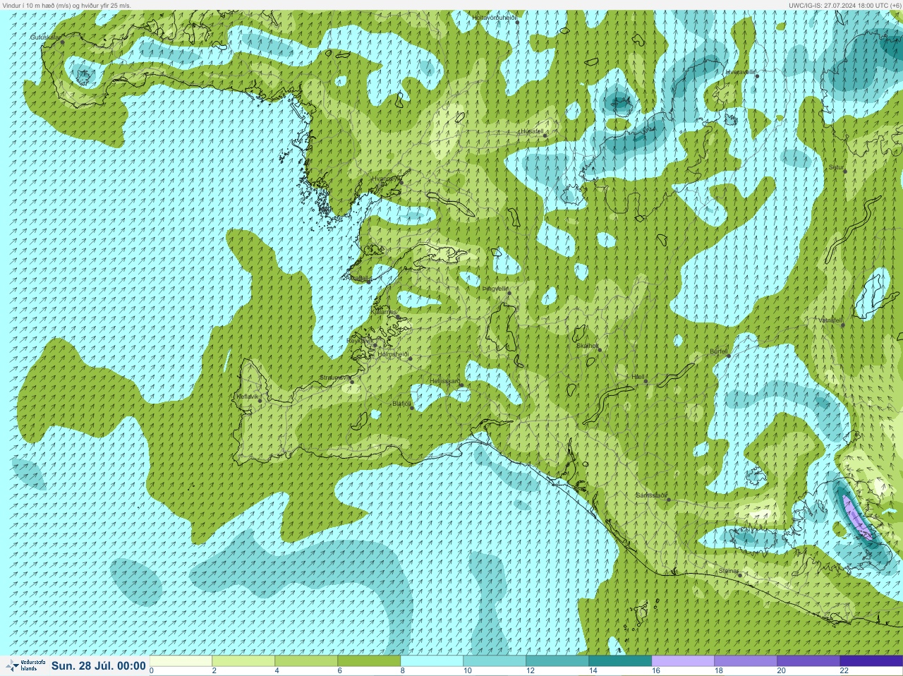Select the Hellisskarð station label
Viewport: 903px width, 676px height.
444,381
